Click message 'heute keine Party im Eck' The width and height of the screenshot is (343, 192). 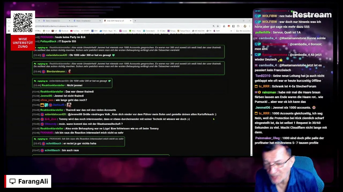click(70, 37)
